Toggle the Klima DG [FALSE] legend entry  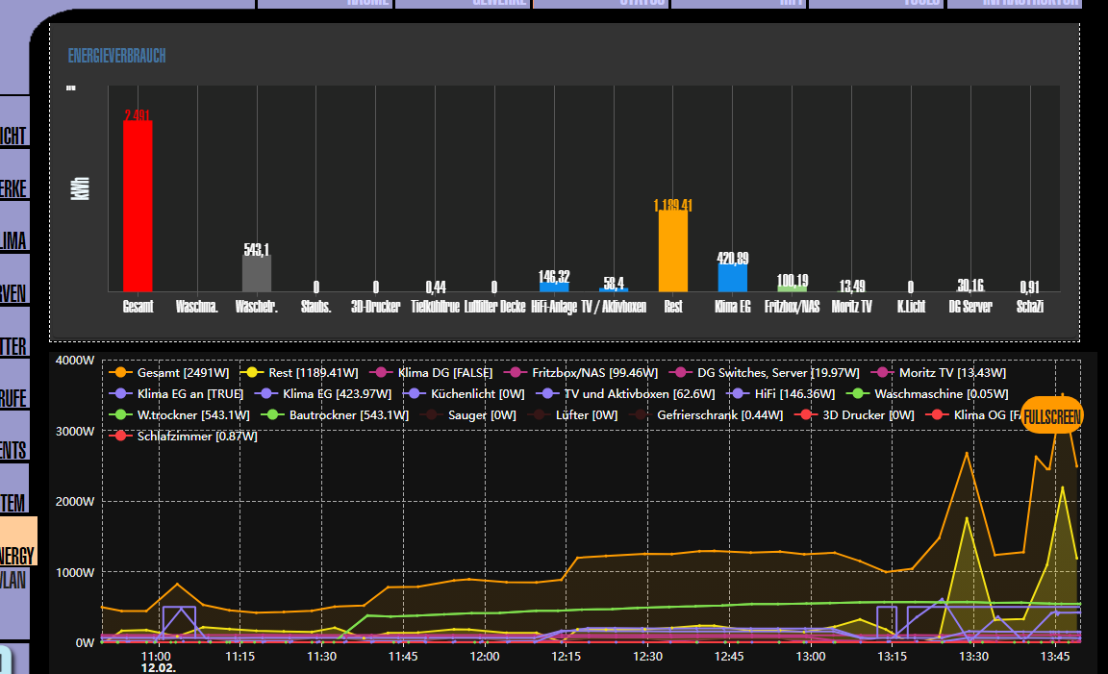431,372
